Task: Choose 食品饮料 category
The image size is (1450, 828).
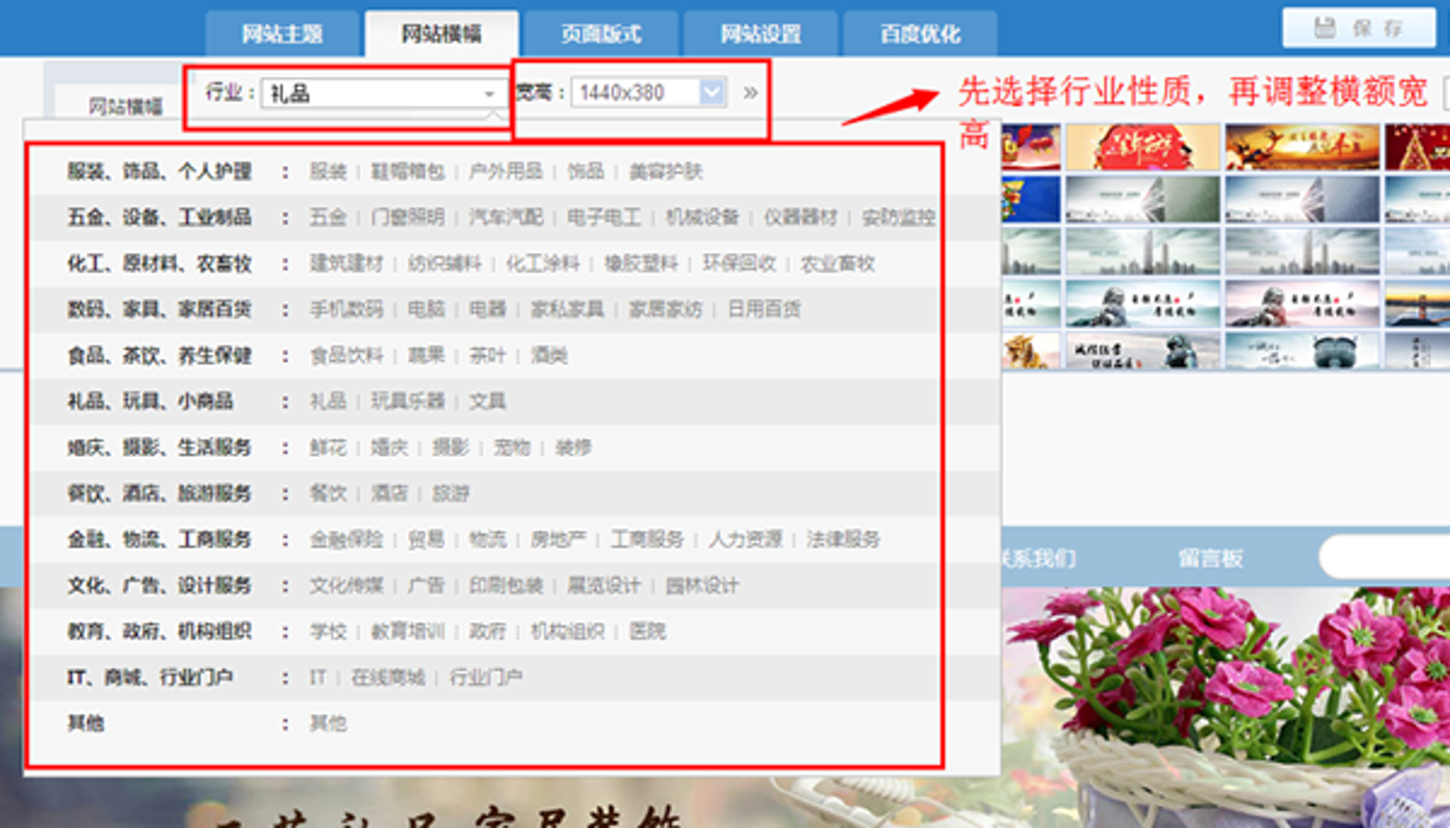Action: click(347, 356)
